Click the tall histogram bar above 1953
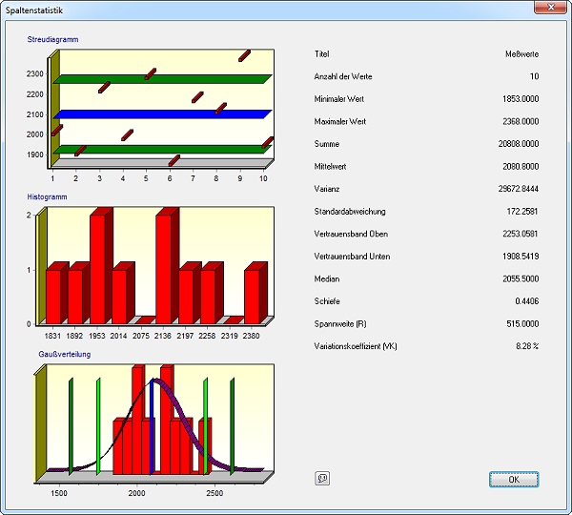 [99, 267]
